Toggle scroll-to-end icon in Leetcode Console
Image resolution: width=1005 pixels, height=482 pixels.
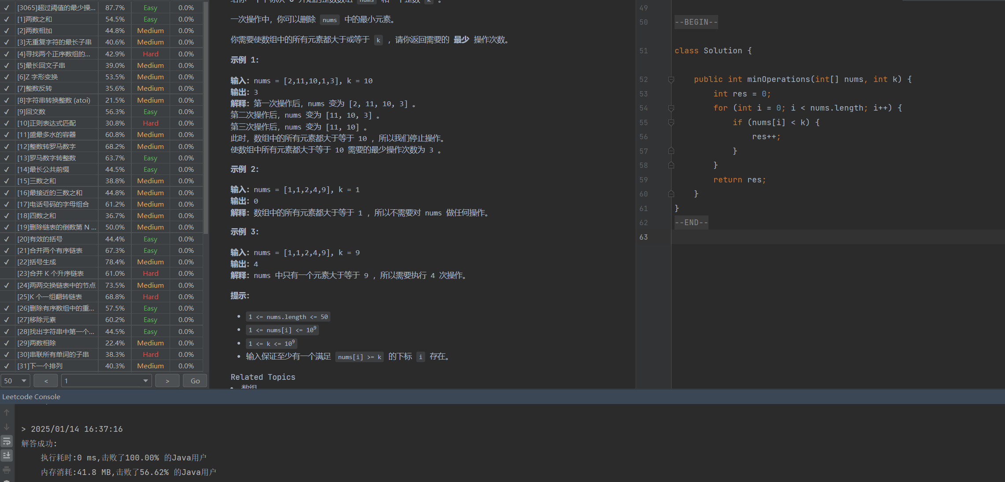click(7, 455)
